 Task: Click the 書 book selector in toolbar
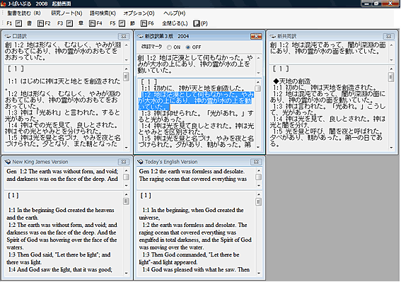pyautogui.click(x=29, y=23)
